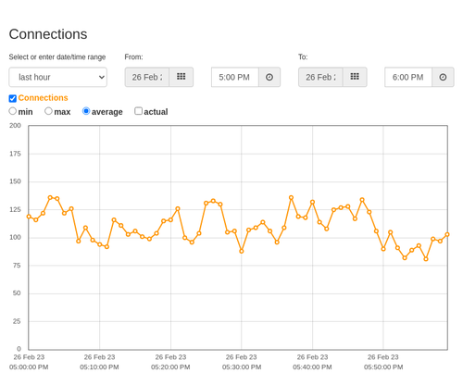
Task: Click the 6:00 PM time input field
Action: (408, 77)
